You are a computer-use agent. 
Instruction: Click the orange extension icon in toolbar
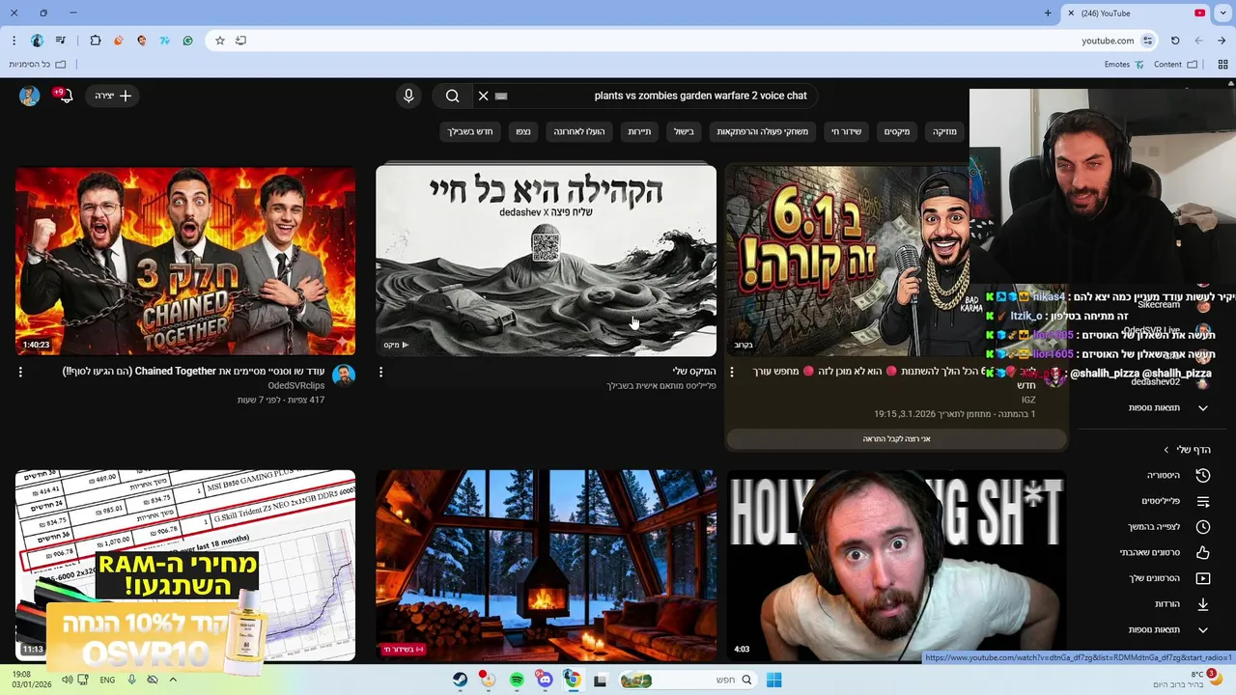pyautogui.click(x=119, y=41)
